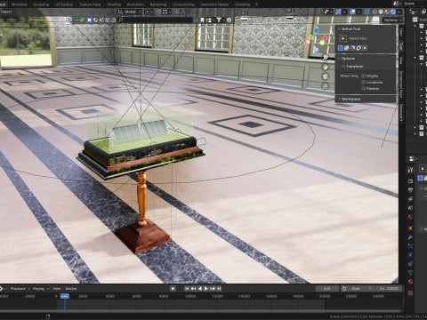The image size is (427, 320).
Task: Open the Geometry Nodes workspace tab
Action: tap(214, 4)
